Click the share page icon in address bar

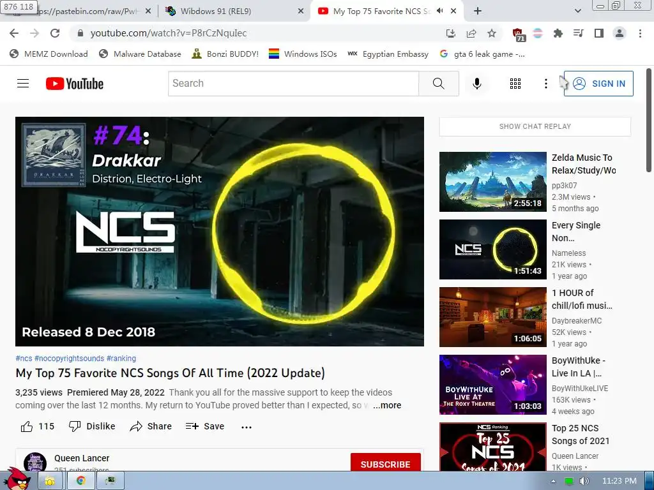point(471,33)
